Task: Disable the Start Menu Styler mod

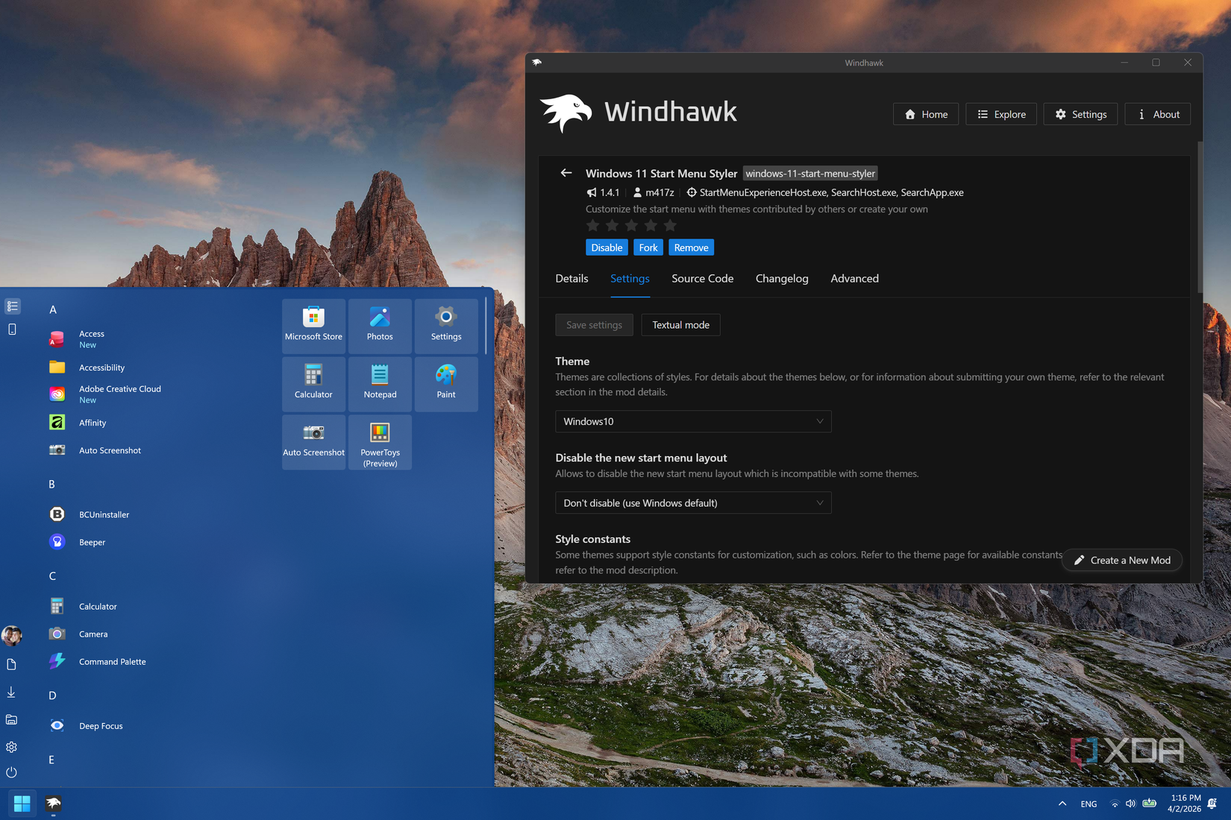Action: (x=607, y=247)
